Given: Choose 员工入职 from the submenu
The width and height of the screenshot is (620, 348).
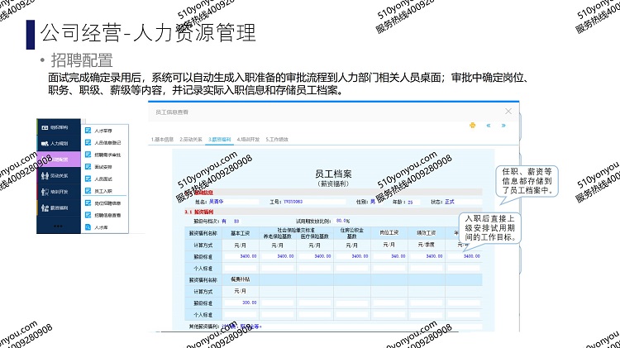Looking at the screenshot, I should click(x=104, y=190).
